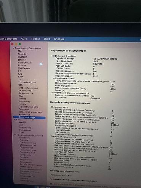
Task: Collapse the Сеть section chevron
Action: pos(15,120)
